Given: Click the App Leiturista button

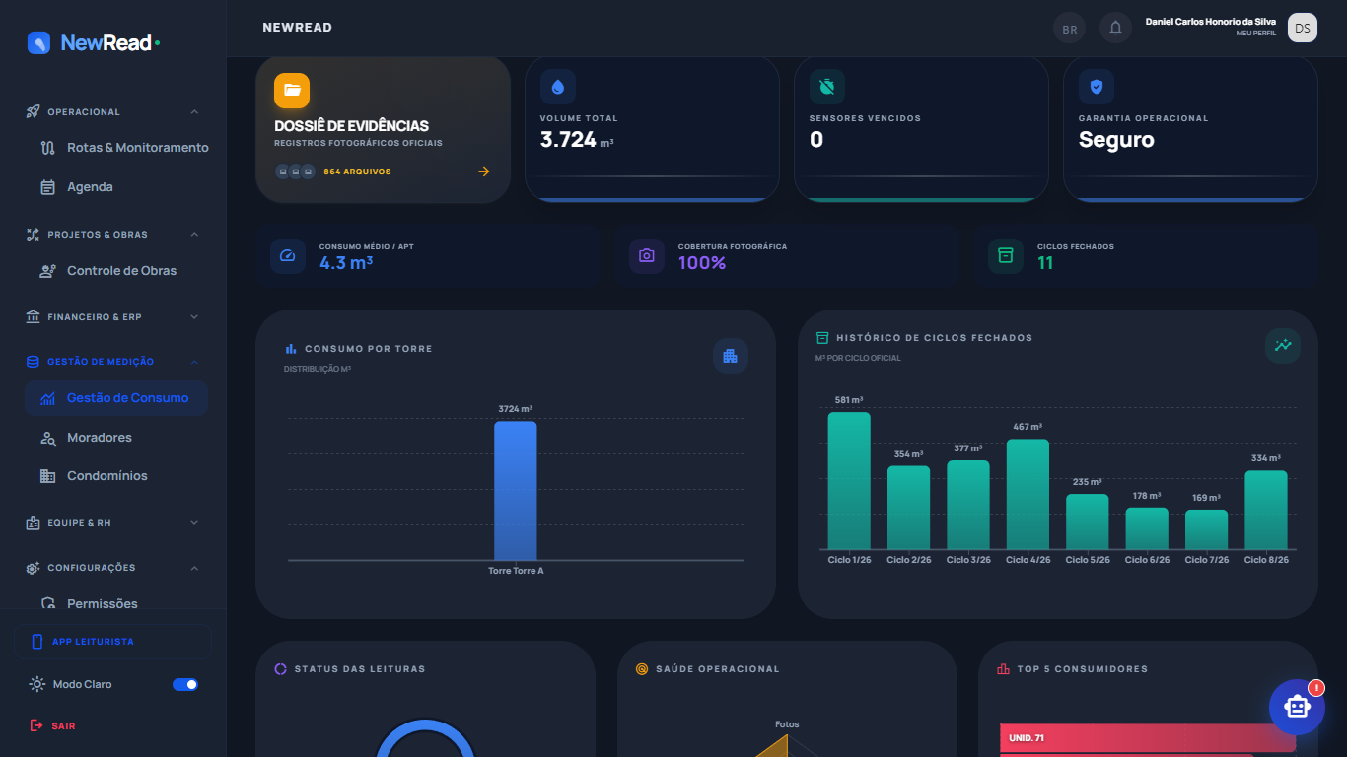Looking at the screenshot, I should (x=113, y=642).
